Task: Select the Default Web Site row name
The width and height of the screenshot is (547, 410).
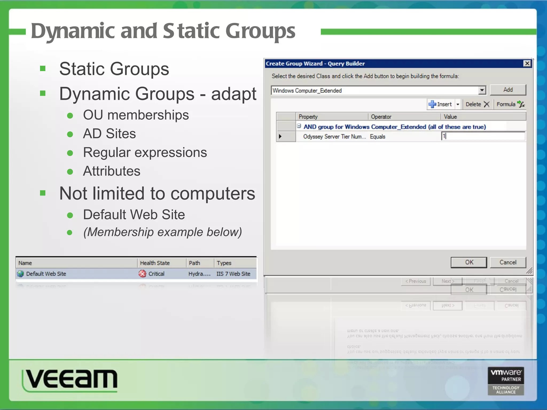Action: coord(46,274)
